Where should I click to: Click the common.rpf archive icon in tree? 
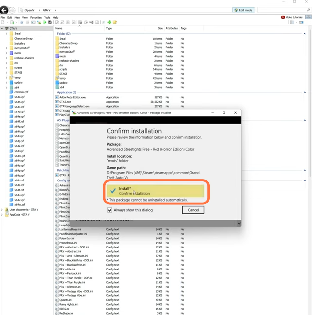pos(11,92)
